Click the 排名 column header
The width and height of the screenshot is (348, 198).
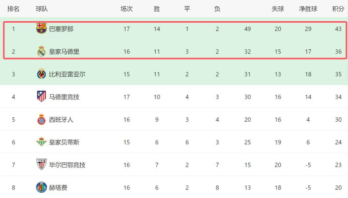(x=14, y=9)
